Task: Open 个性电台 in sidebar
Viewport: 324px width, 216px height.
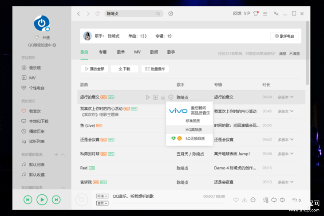Action: [x=33, y=88]
